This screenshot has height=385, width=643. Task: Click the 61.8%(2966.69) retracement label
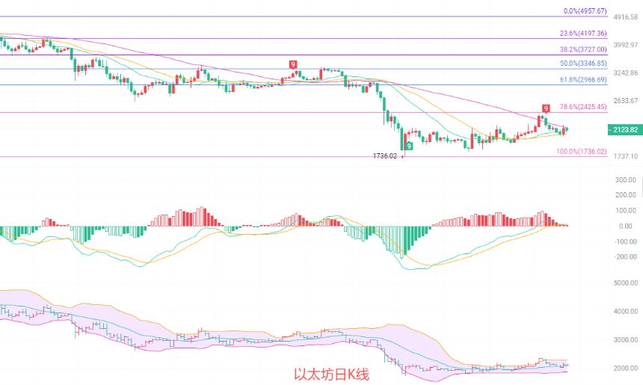pos(583,79)
